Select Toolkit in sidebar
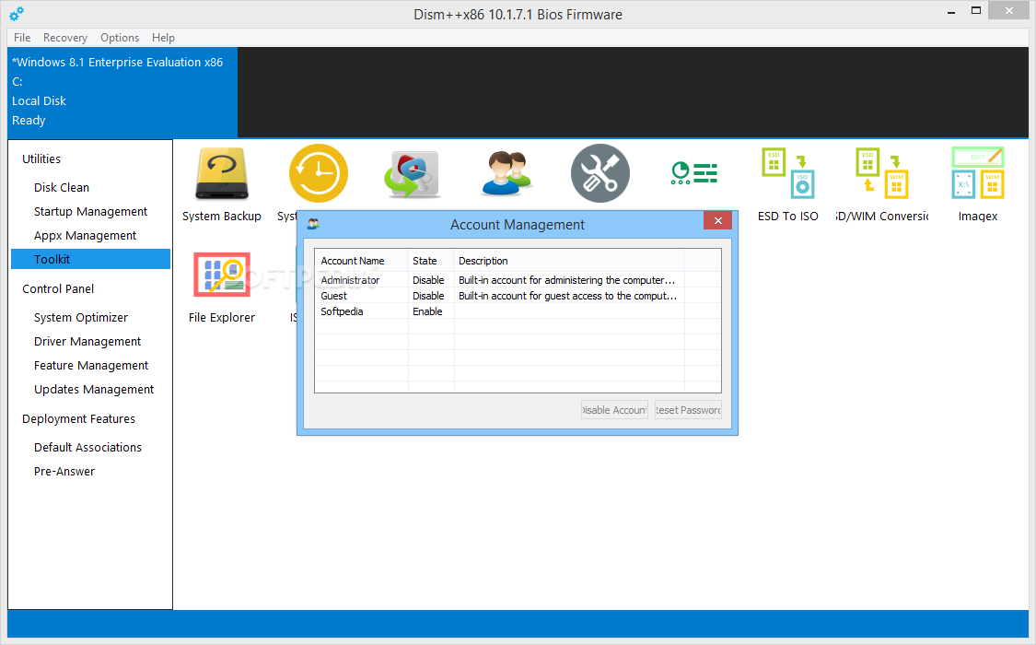Image resolution: width=1036 pixels, height=645 pixels. (x=90, y=259)
